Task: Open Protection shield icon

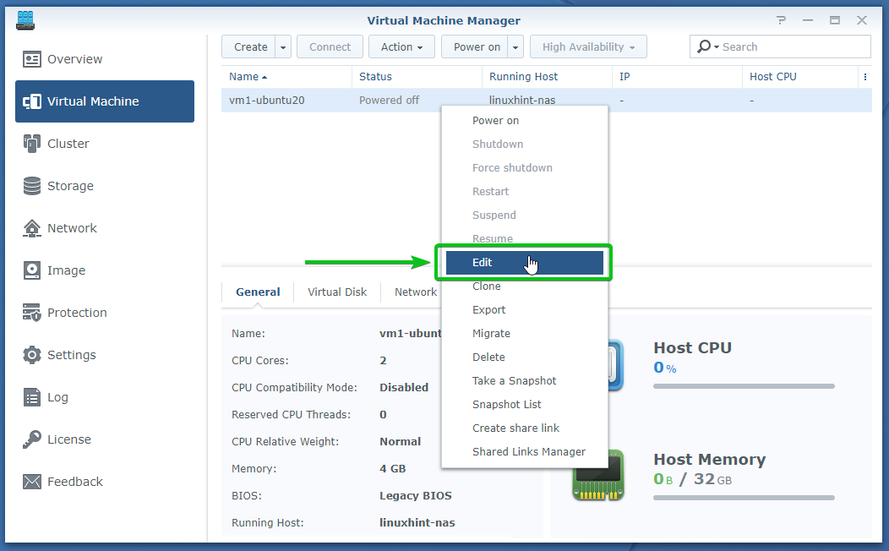Action: (32, 313)
